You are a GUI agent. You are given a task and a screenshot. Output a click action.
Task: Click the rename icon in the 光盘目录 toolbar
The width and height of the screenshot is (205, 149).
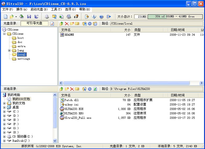pyautogui.click(x=77, y=24)
